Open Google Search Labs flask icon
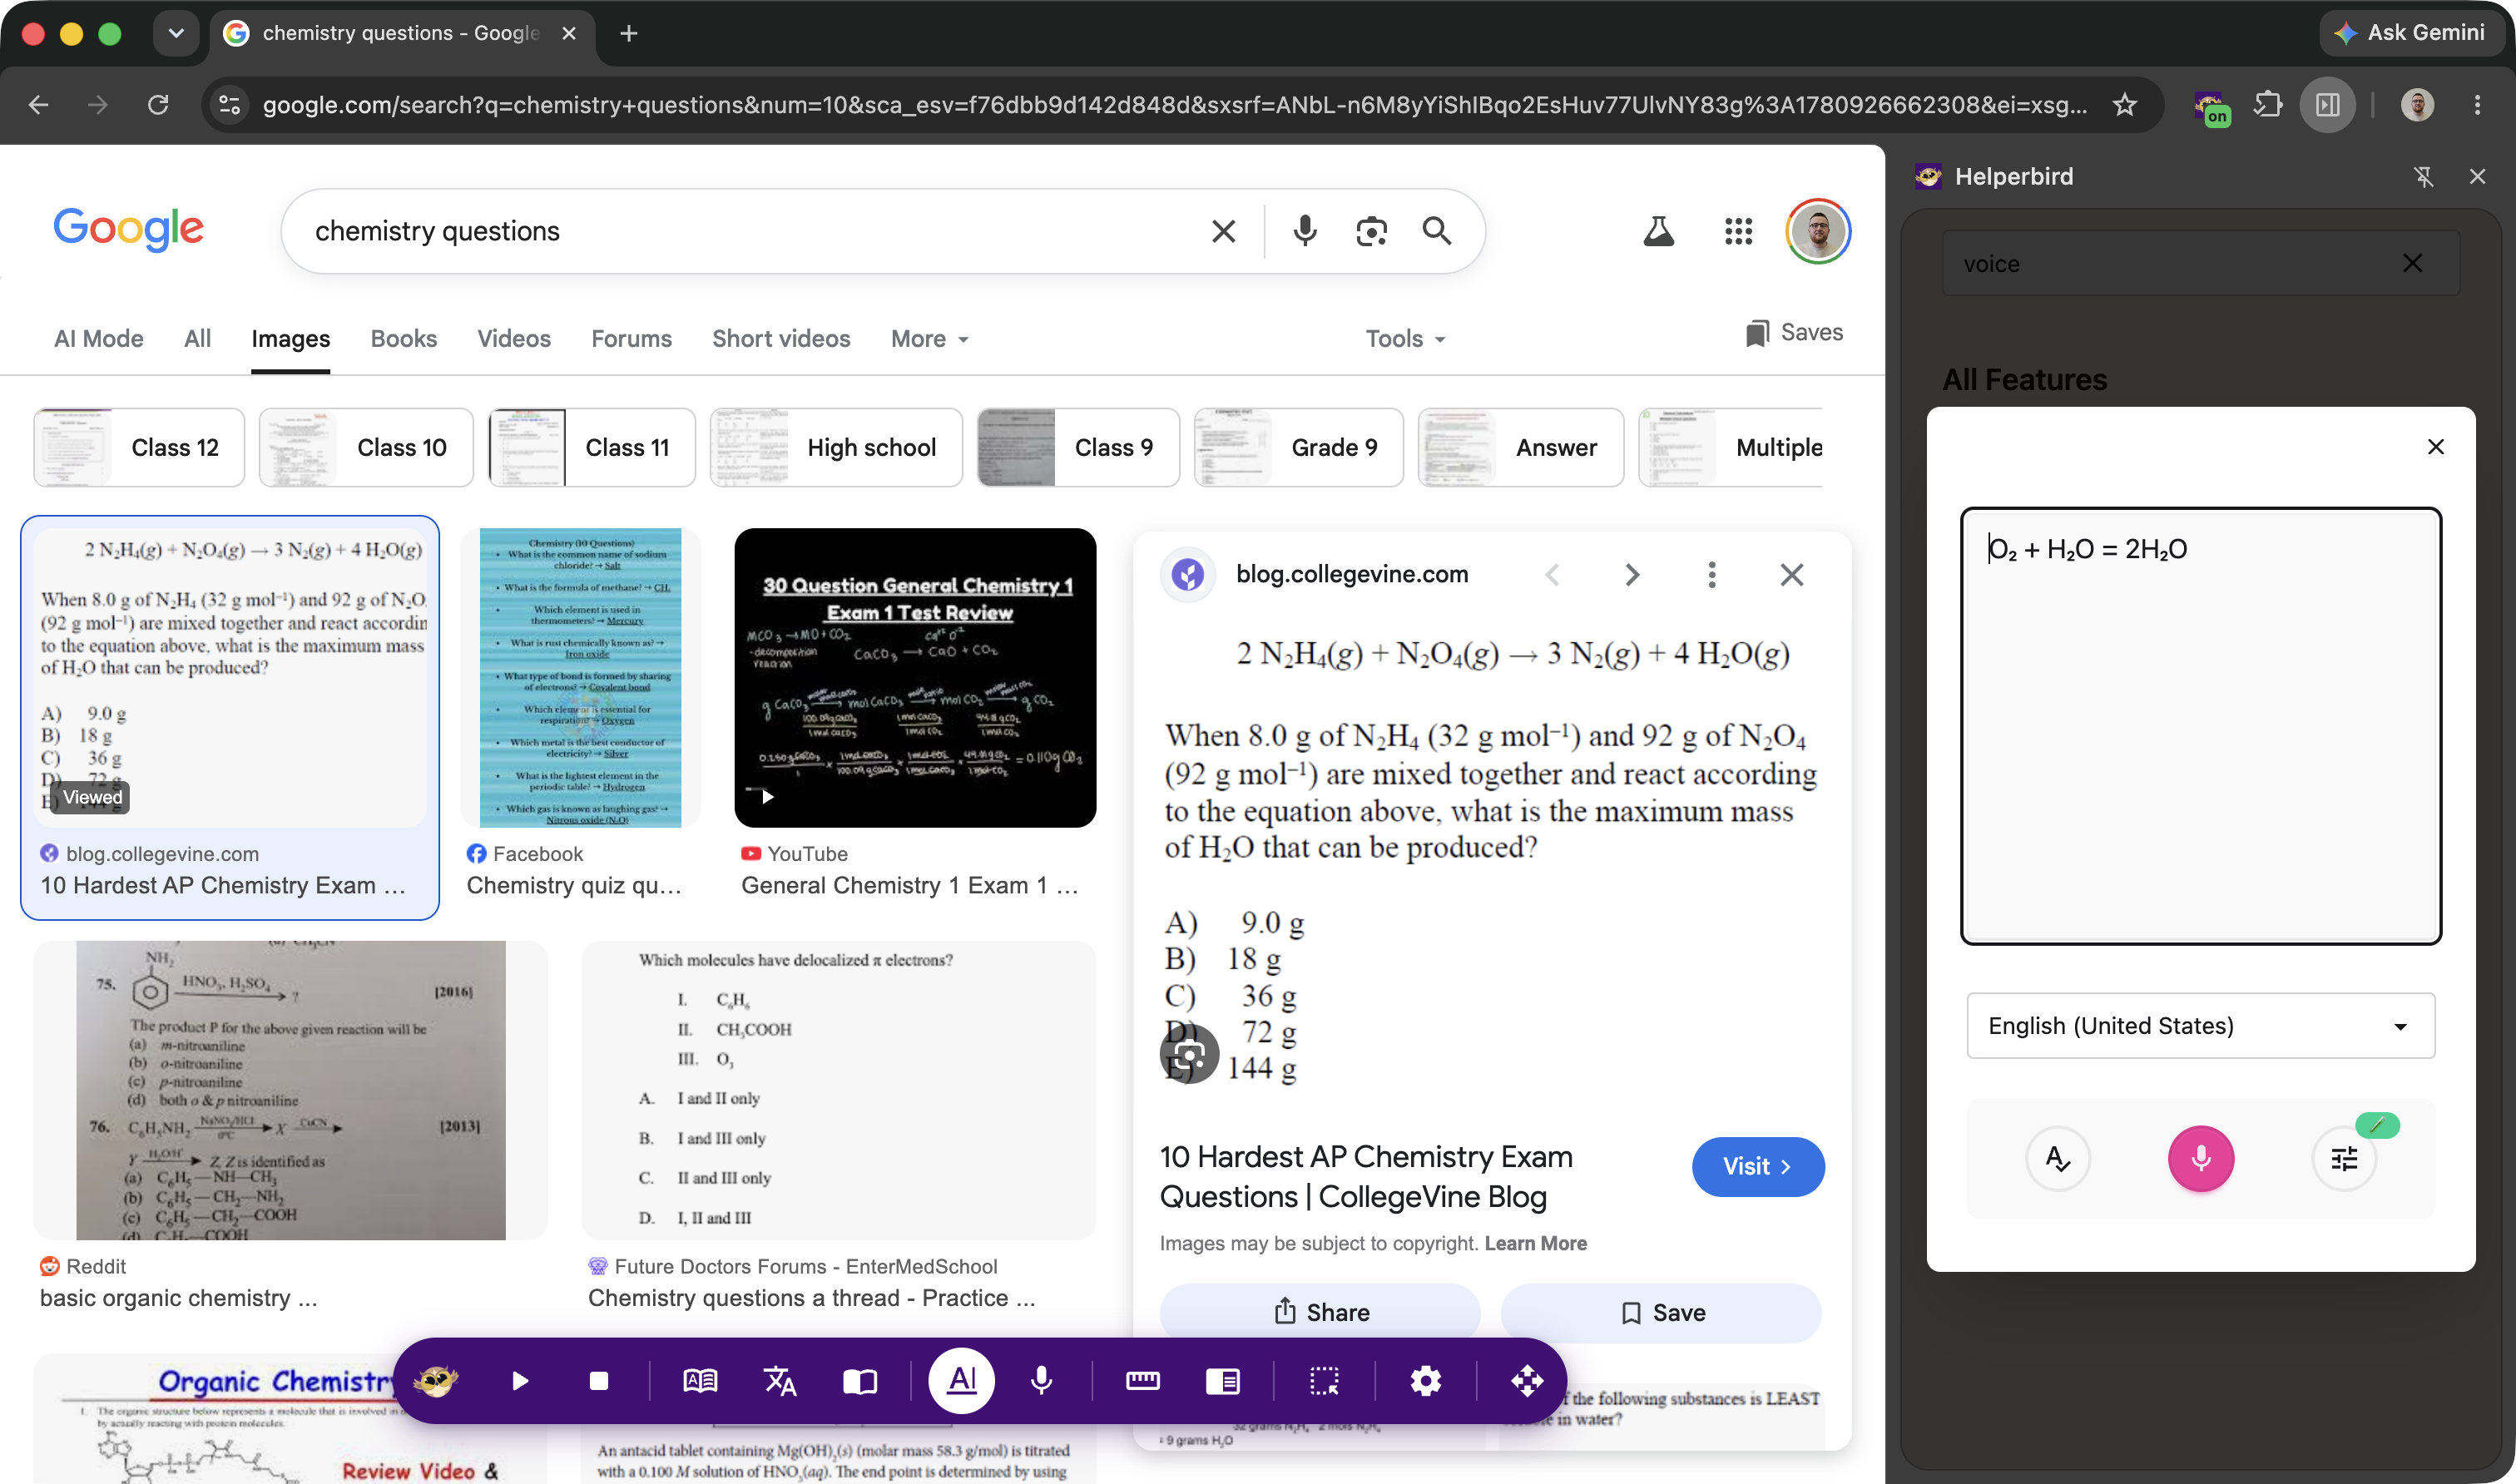 (1658, 231)
